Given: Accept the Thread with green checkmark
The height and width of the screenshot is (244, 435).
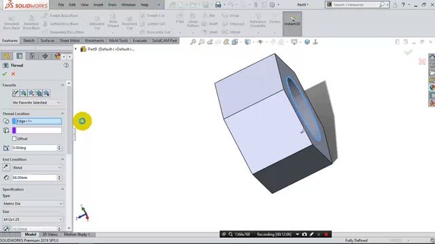Looking at the screenshot, I should coord(5,74).
